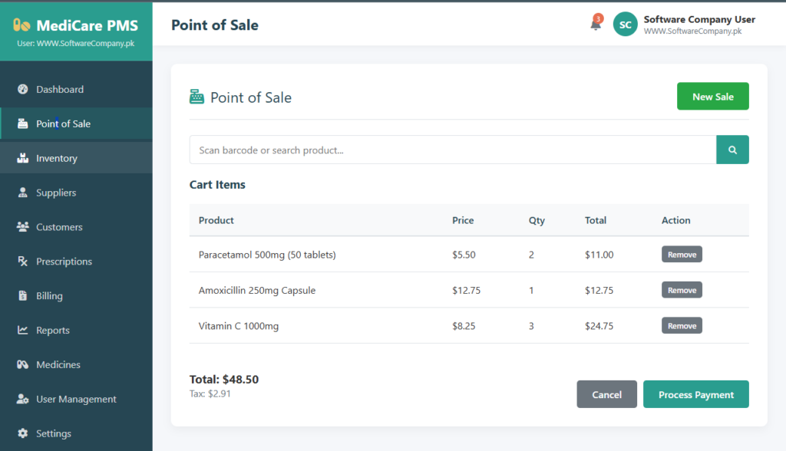Image resolution: width=786 pixels, height=451 pixels.
Task: Go to the Customers section
Action: (x=59, y=227)
